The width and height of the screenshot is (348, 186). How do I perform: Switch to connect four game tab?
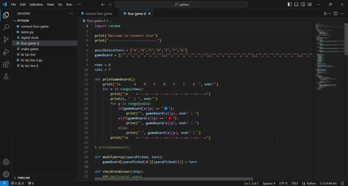pyautogui.click(x=98, y=14)
